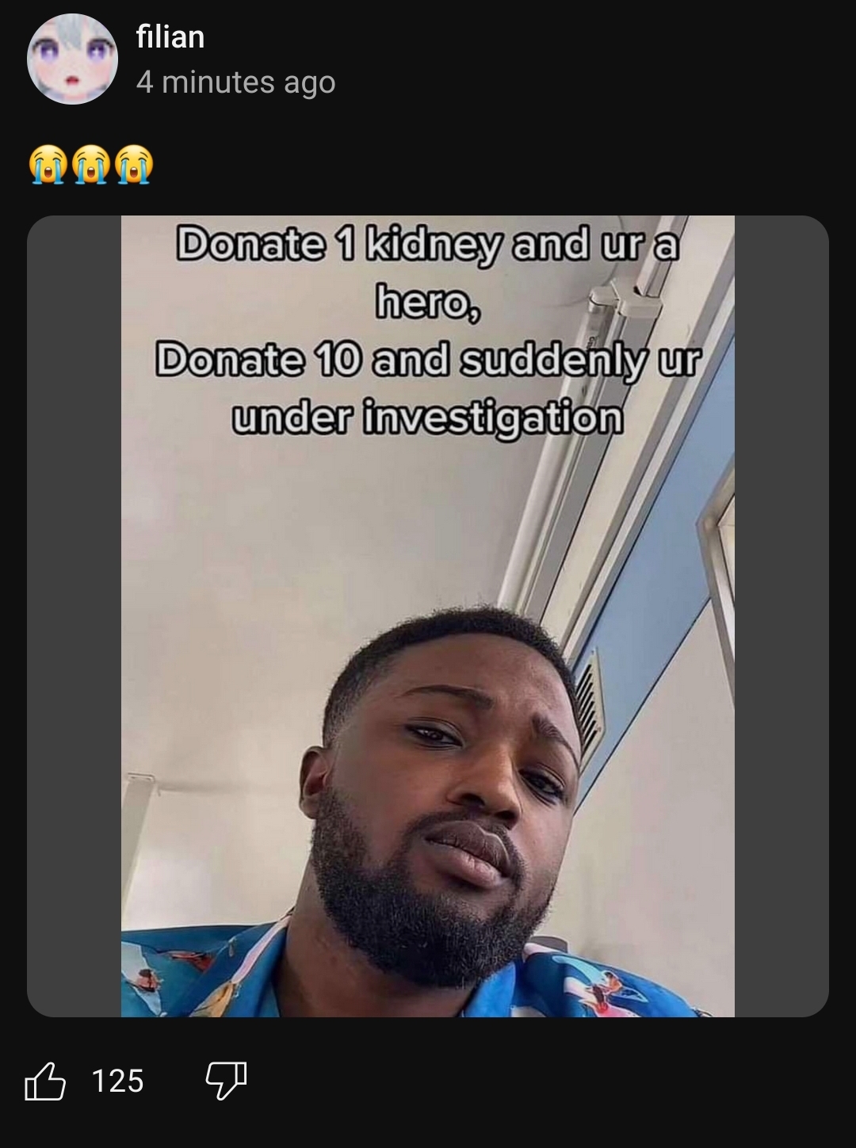Click the "Donate 1 kidney and ur a" caption line
The height and width of the screenshot is (1148, 856).
[x=428, y=243]
